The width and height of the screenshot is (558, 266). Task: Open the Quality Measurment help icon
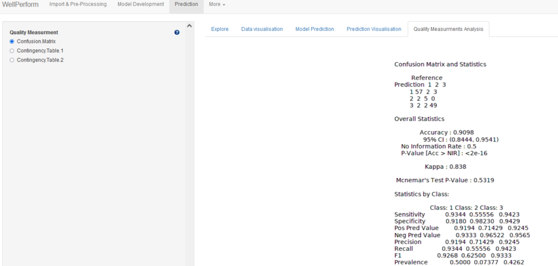(x=177, y=32)
